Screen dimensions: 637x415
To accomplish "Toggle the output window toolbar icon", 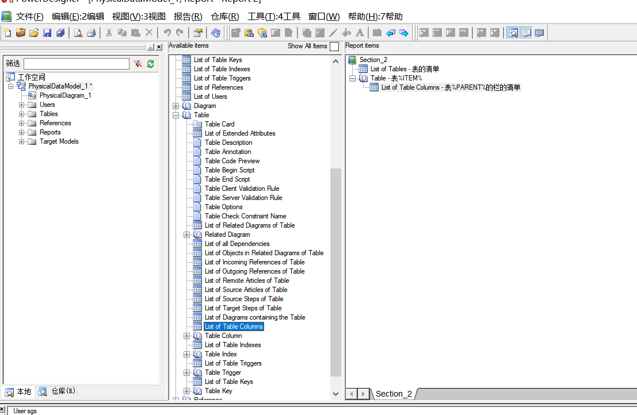I will (526, 33).
